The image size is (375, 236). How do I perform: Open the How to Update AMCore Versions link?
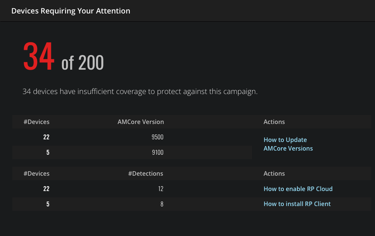click(x=288, y=144)
